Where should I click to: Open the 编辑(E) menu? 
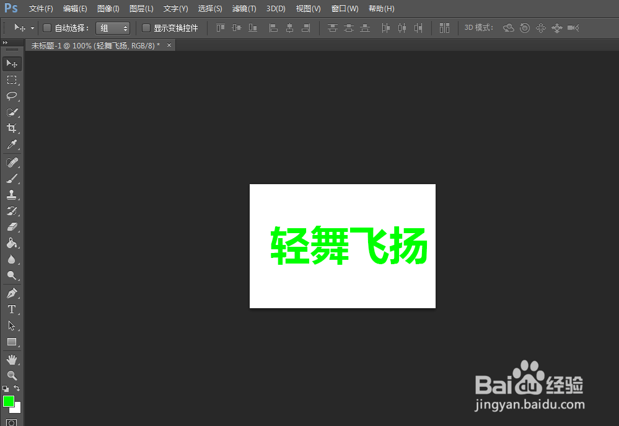coord(75,8)
